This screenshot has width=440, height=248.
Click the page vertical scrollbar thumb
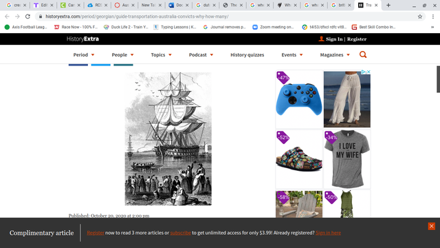click(438, 79)
